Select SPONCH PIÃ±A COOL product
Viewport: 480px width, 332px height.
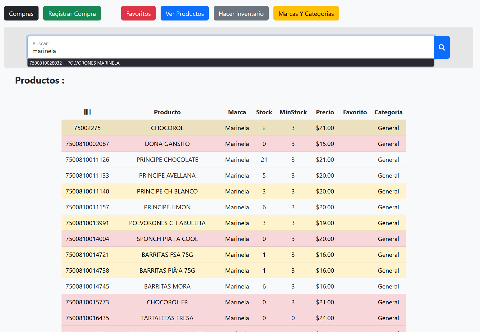pos(167,239)
